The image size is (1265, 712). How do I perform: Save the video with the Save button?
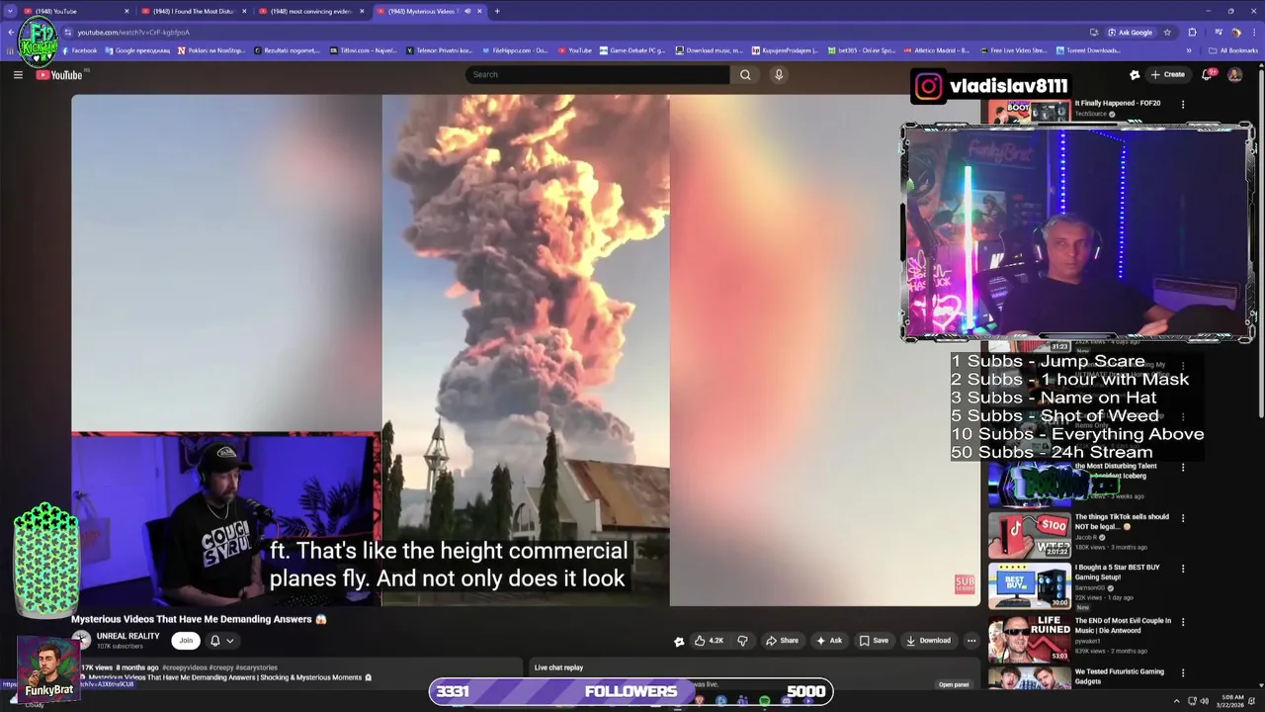pyautogui.click(x=874, y=640)
